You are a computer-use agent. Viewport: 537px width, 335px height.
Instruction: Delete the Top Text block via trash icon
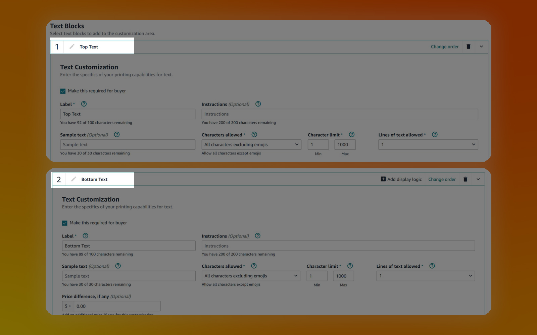click(468, 47)
